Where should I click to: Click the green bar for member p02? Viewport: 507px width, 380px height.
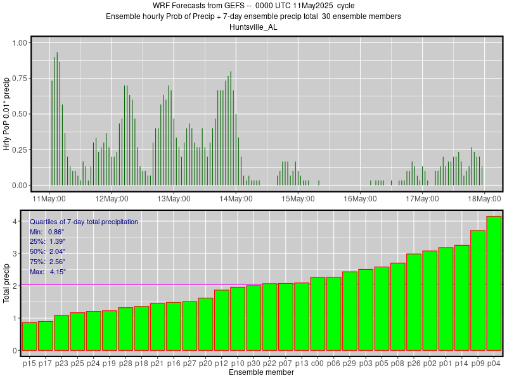point(430,300)
